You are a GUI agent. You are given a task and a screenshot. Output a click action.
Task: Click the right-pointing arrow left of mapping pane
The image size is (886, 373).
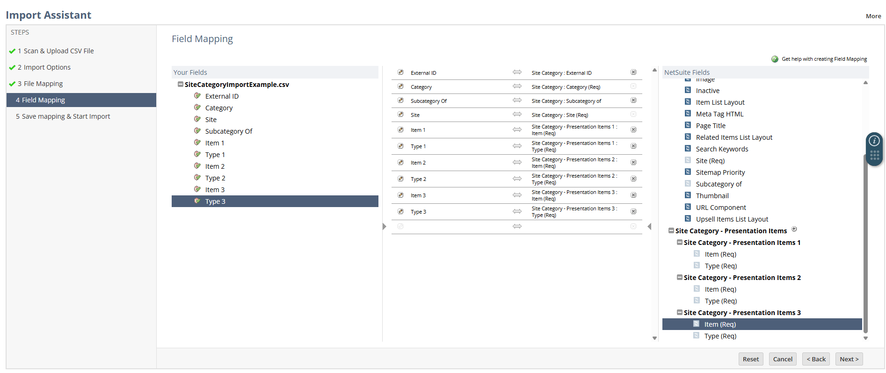[x=385, y=226]
